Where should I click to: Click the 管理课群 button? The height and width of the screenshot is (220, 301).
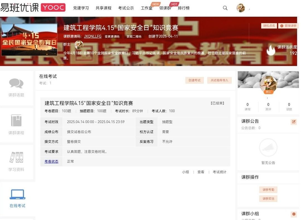click(288, 26)
